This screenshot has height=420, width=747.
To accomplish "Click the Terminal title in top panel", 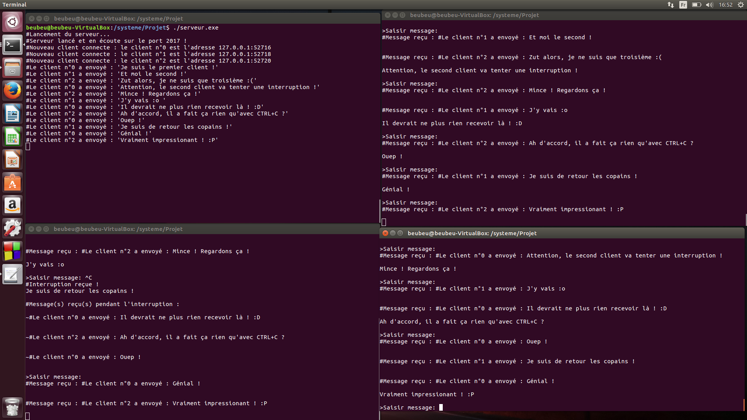I will (14, 5).
